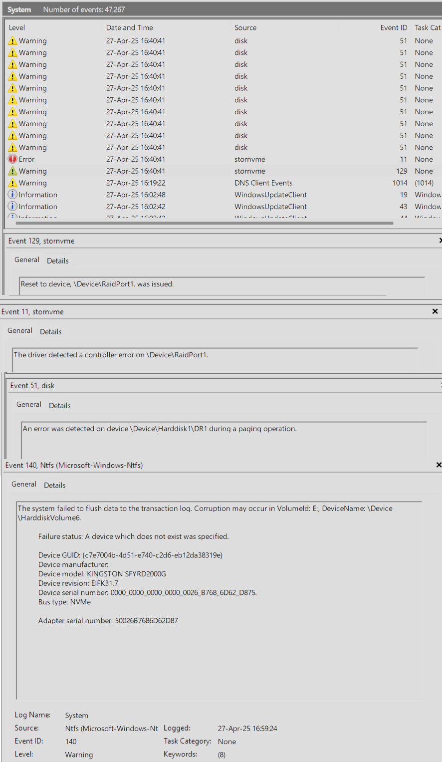Click the 'Number of events: 47,267' header text

(x=84, y=9)
